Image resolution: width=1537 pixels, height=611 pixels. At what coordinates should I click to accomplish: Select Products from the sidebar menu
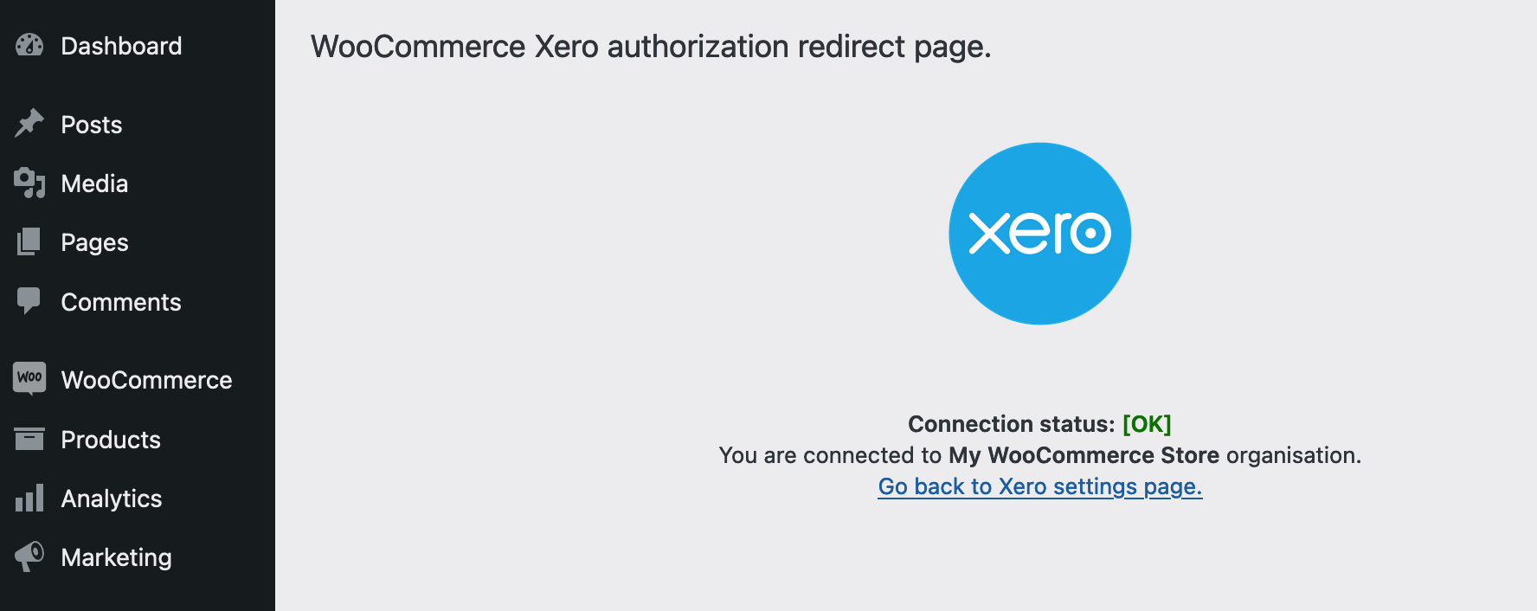[x=110, y=439]
